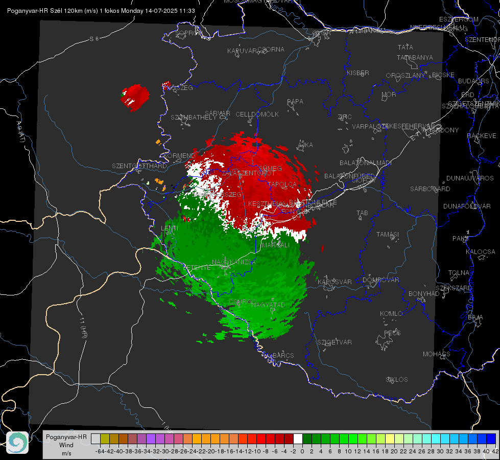The image size is (500, 460).
Task: Click the MARCALI city label
Action: point(276,245)
